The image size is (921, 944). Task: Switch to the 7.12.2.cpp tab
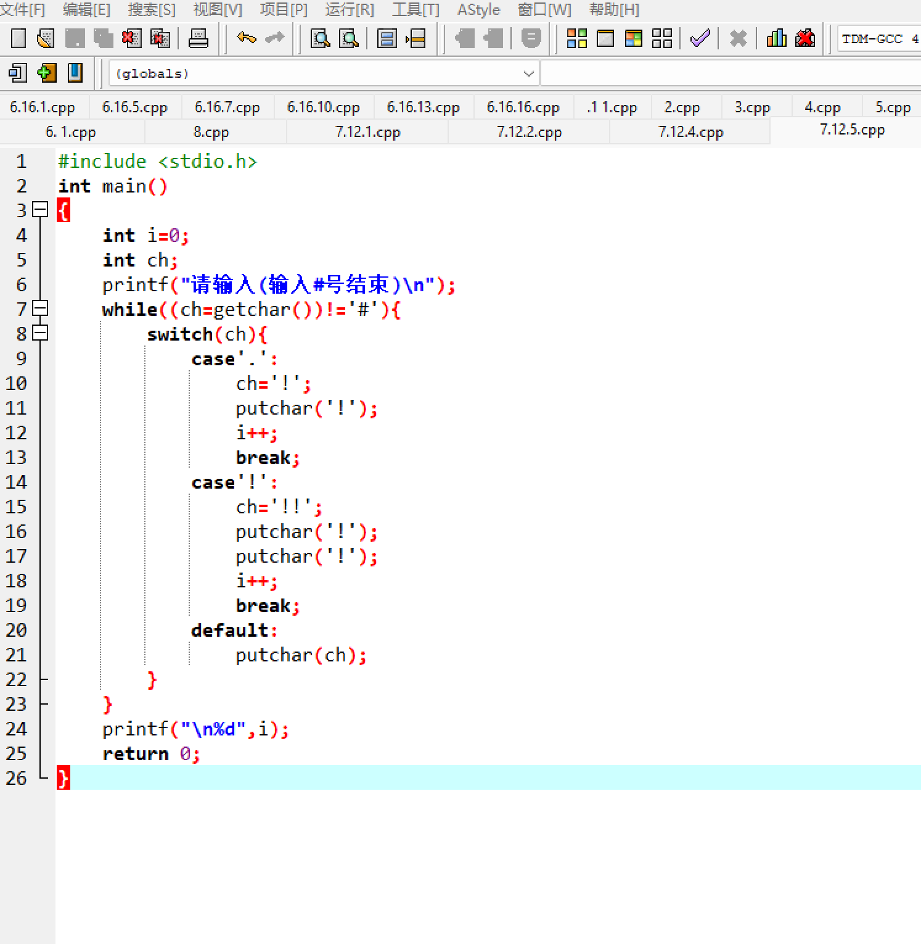pos(530,131)
